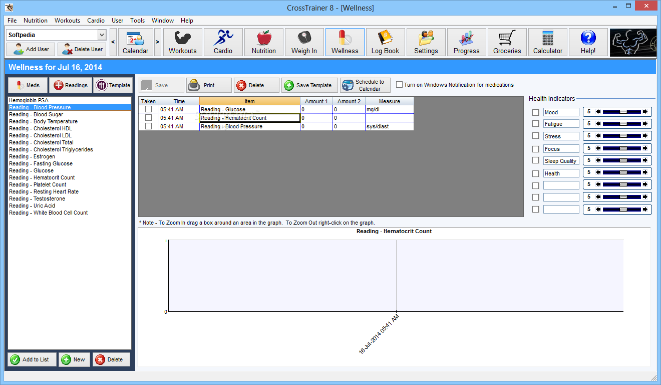Image resolution: width=661 pixels, height=385 pixels.
Task: Click the Item column header
Action: point(250,101)
